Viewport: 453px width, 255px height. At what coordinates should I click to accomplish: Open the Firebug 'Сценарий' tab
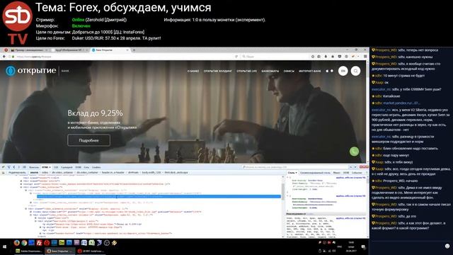[x=67, y=167]
